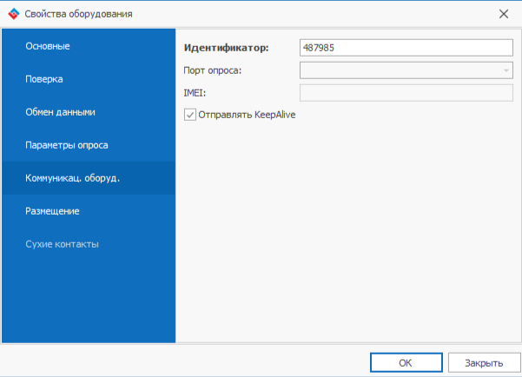Click the Порт опроса dropdown arrow

(505, 71)
